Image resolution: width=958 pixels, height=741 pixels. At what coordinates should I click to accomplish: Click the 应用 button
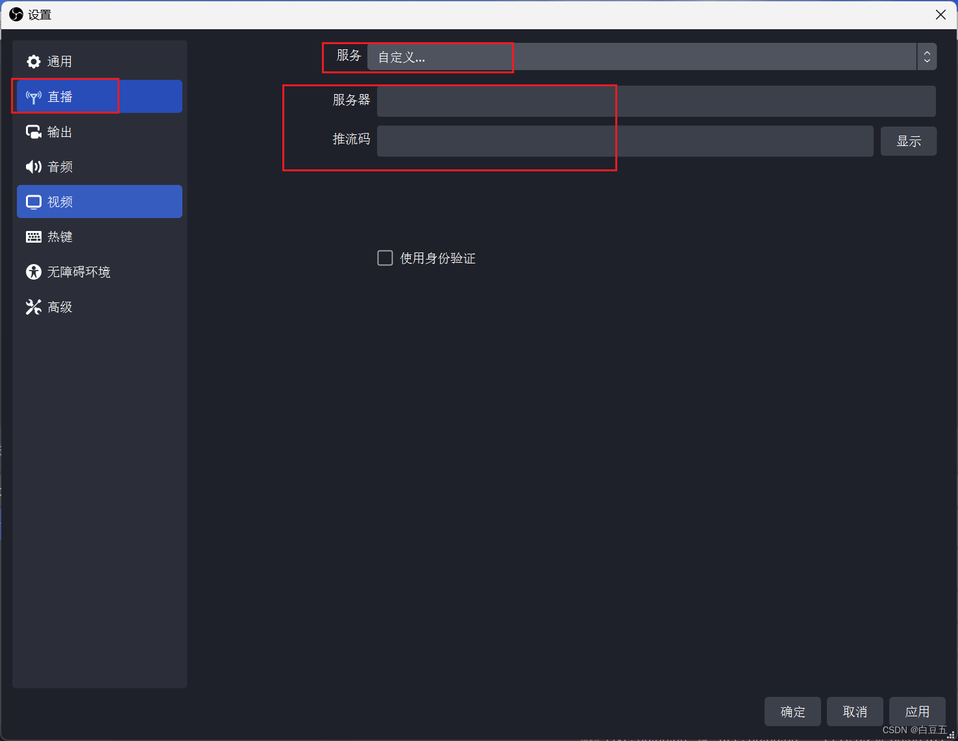[917, 712]
